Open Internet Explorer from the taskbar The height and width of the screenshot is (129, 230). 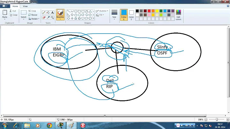pyautogui.click(x=16, y=125)
